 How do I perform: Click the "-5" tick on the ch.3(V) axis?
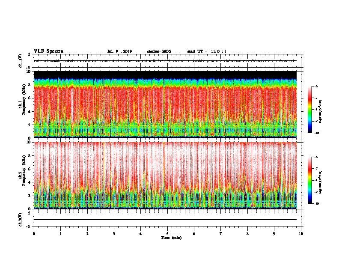(28, 226)
